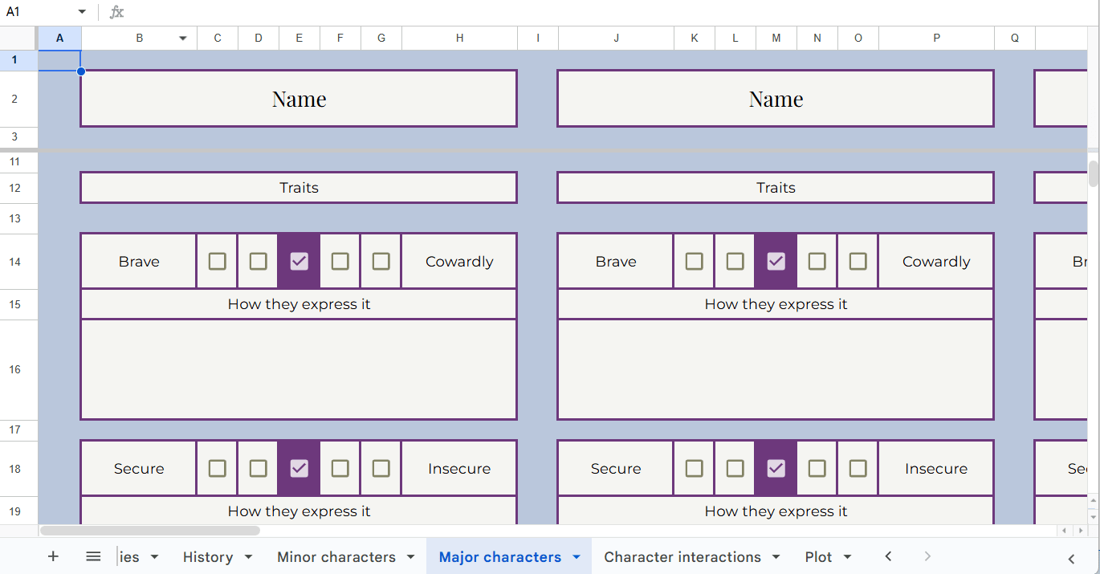This screenshot has width=1100, height=574.
Task: Click the horizontal scroll right arrow
Action: pyautogui.click(x=1080, y=530)
